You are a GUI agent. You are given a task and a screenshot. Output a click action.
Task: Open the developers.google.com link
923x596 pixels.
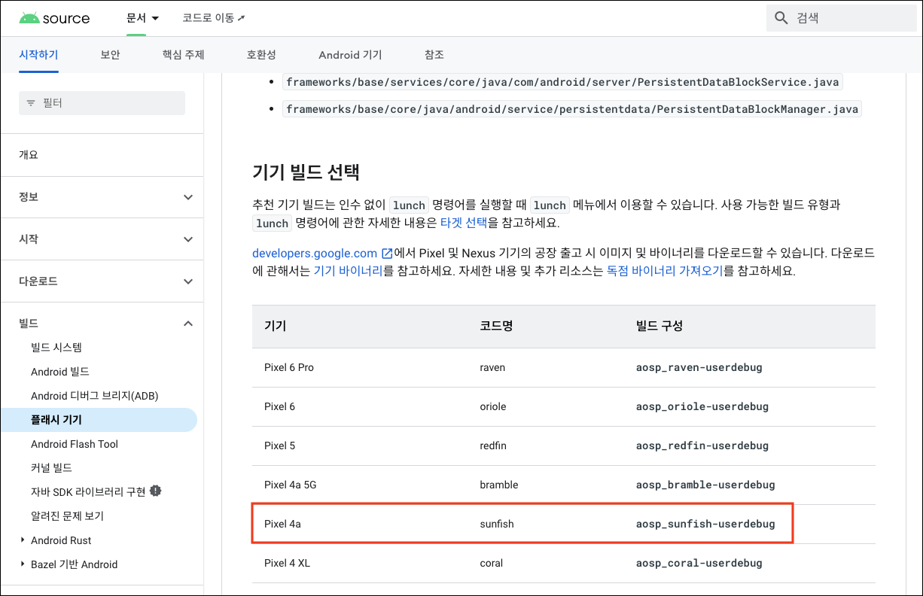click(315, 254)
